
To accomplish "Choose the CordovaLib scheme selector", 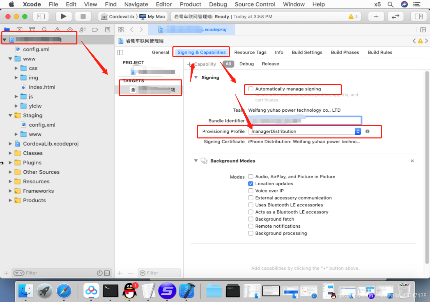I will click(117, 17).
